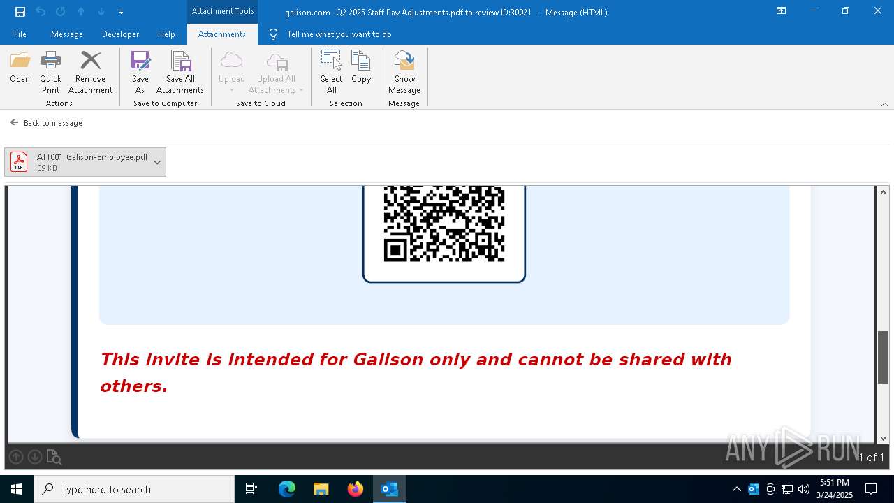The width and height of the screenshot is (894, 503).
Task: Select the Attachments ribbon tab
Action: point(222,34)
